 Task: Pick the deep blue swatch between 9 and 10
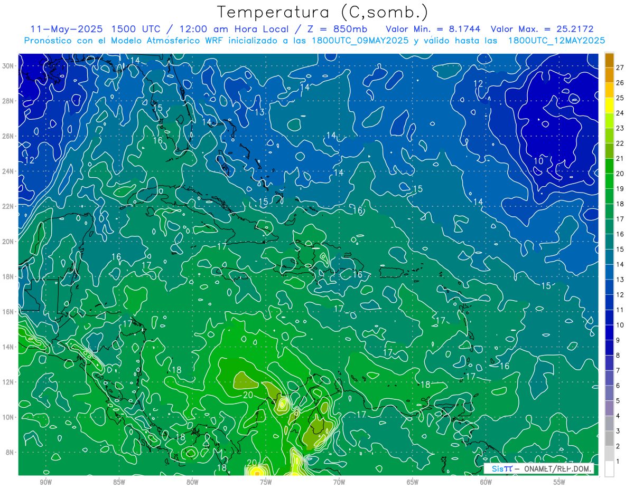coord(609,332)
